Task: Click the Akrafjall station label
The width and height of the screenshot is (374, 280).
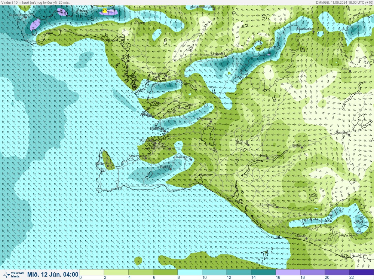Action: (146, 115)
